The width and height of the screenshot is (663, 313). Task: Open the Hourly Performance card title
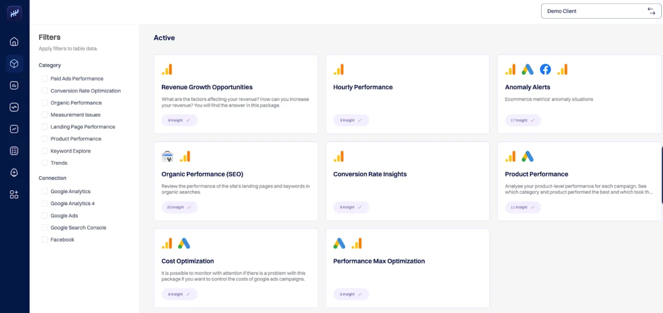(x=363, y=87)
